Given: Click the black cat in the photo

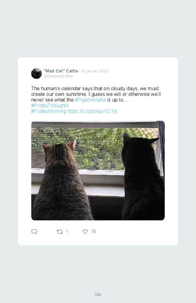Looking at the screenshot, I should 142,177.
